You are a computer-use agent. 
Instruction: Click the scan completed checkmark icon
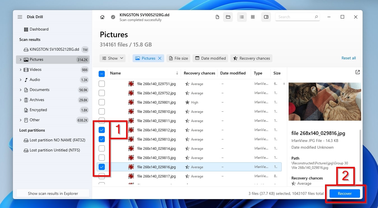[x=113, y=17]
